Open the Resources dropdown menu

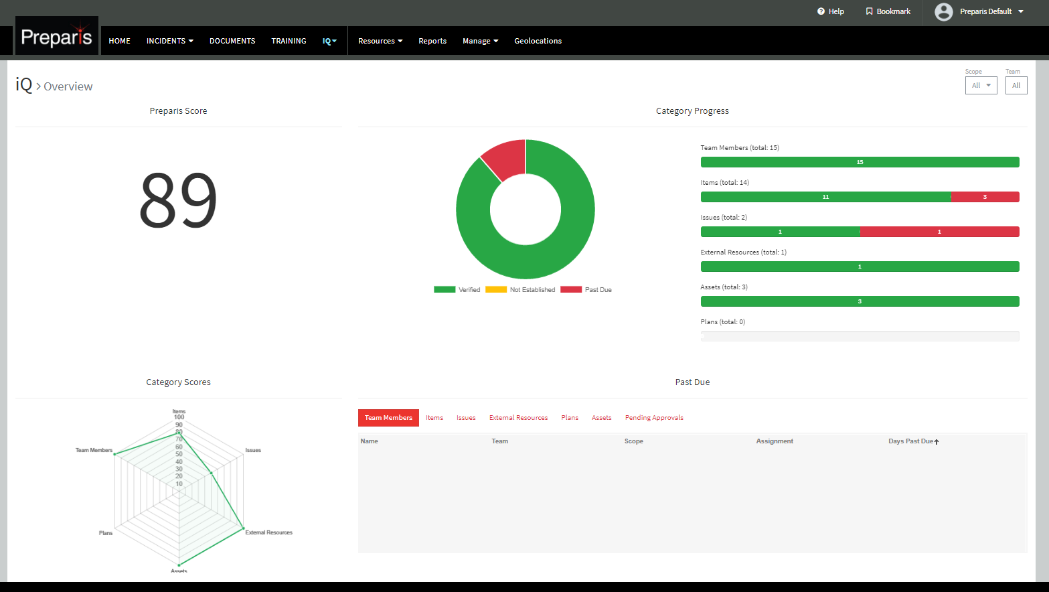coord(380,41)
